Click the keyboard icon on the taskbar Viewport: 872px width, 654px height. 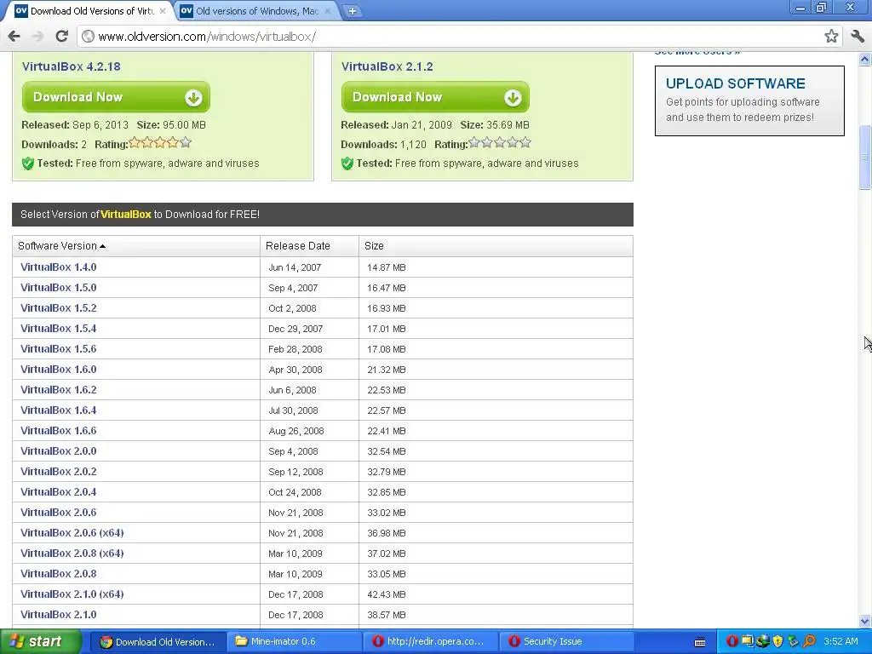(700, 642)
